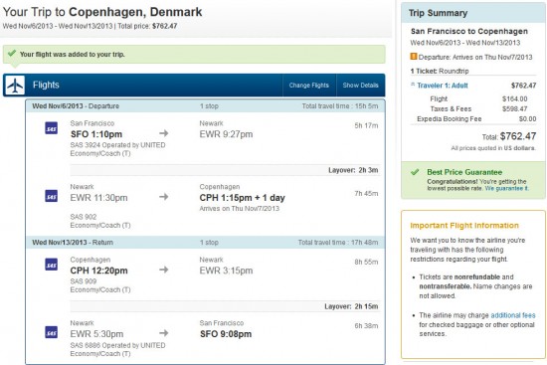
Task: Select the Wed Nov/6/2013 Departure header row
Action: [206, 106]
